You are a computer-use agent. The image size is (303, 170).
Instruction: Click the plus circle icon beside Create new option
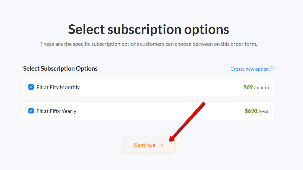click(x=272, y=69)
